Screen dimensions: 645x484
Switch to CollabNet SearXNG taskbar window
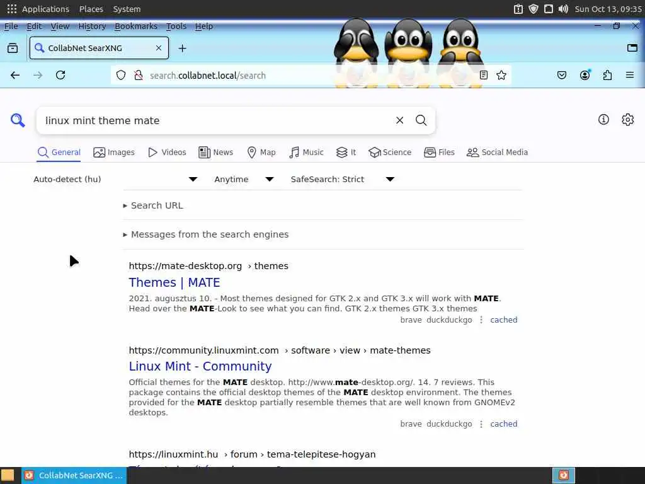click(x=74, y=475)
